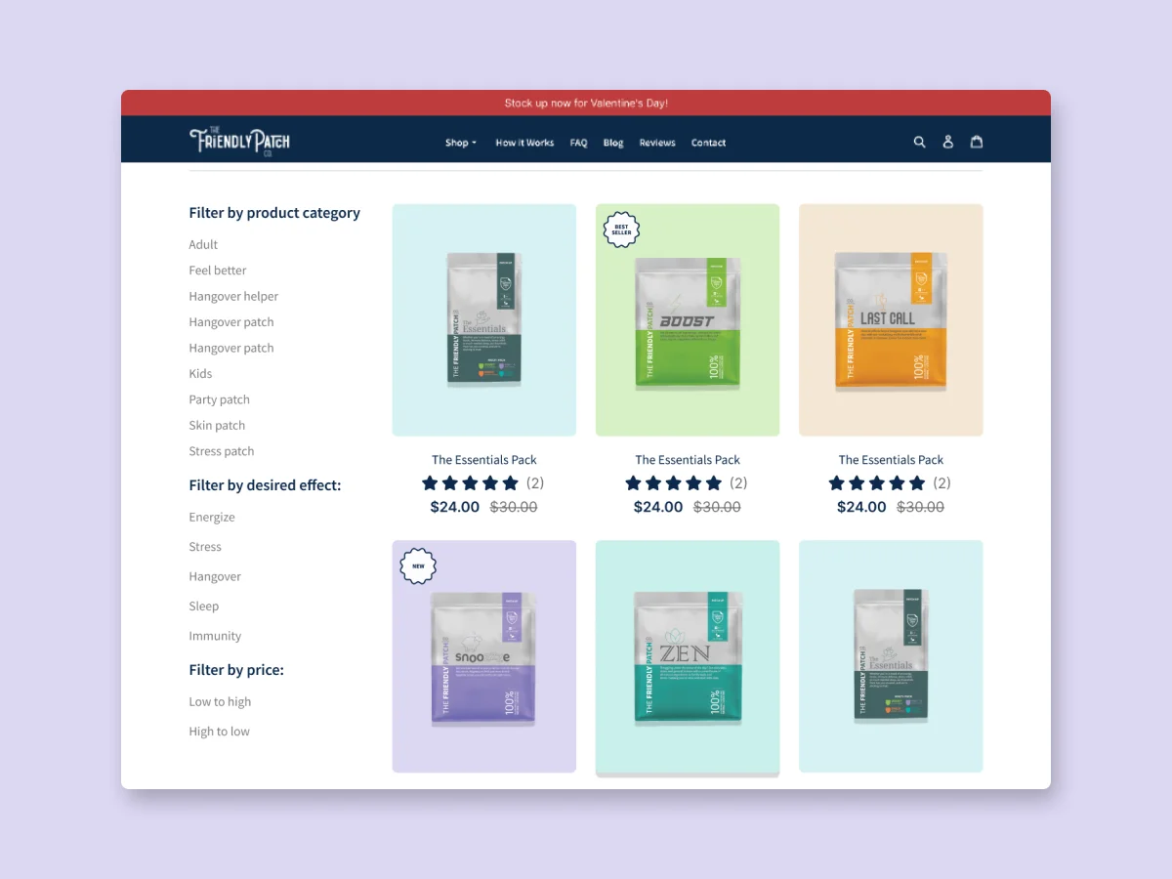This screenshot has width=1172, height=879.
Task: Click star rating under Boost product
Action: (674, 483)
